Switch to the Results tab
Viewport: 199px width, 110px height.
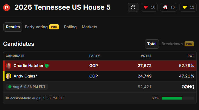point(13,27)
